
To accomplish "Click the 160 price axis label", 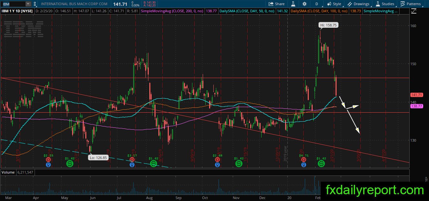I will pyautogui.click(x=413, y=25).
